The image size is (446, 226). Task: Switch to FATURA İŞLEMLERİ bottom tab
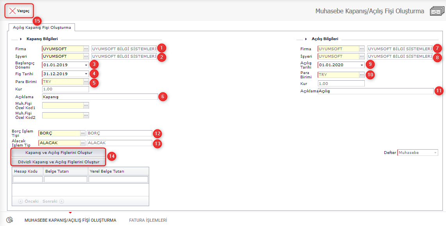[x=148, y=220]
